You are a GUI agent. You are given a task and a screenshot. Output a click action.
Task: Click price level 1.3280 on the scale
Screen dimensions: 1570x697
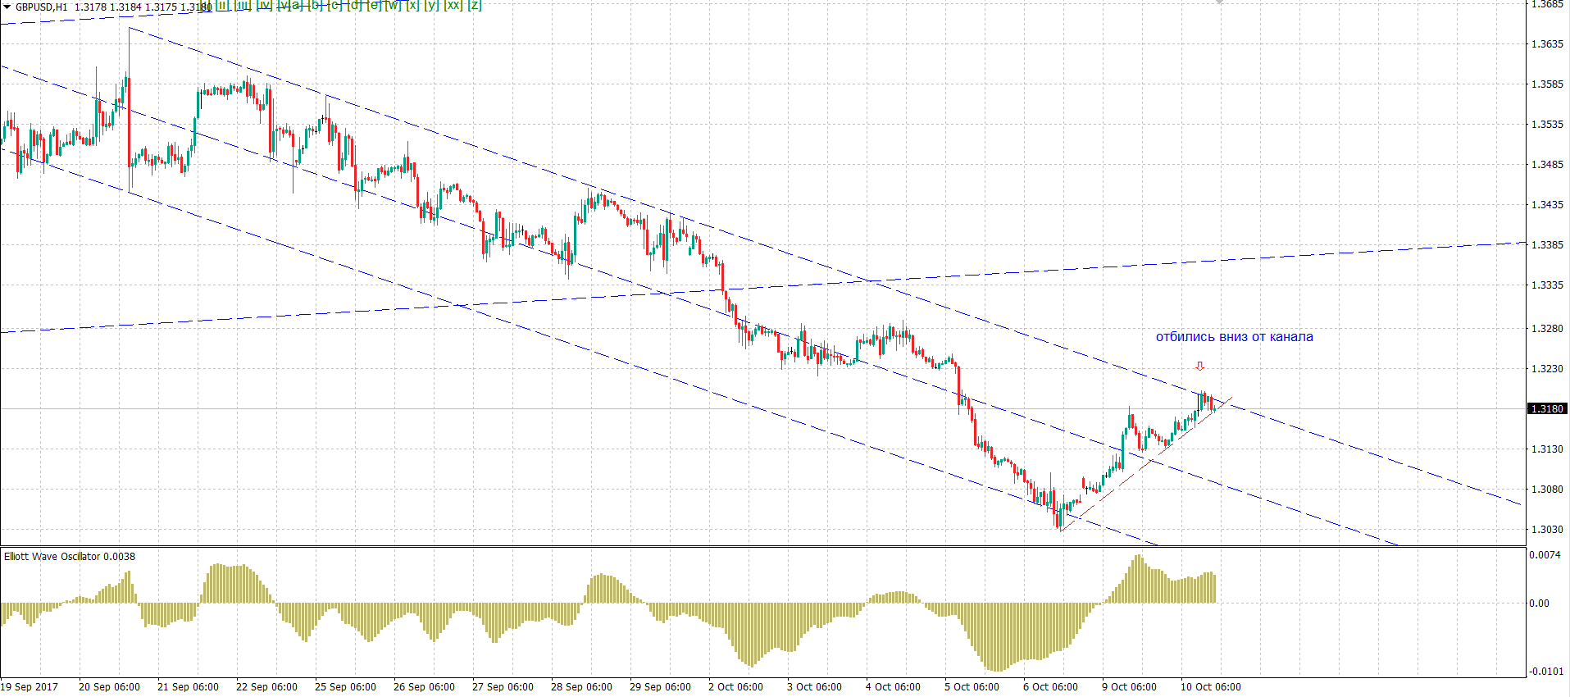[x=1548, y=329]
